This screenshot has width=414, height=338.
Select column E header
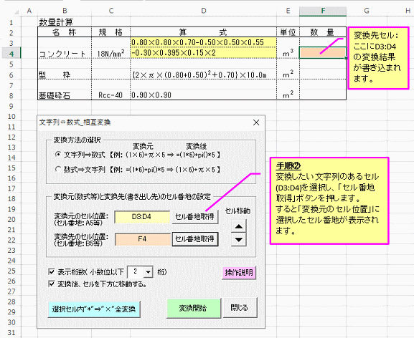point(288,11)
